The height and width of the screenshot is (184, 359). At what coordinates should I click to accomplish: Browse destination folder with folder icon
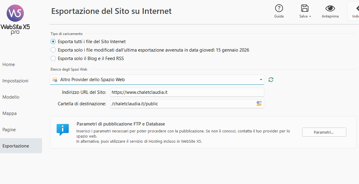click(259, 103)
